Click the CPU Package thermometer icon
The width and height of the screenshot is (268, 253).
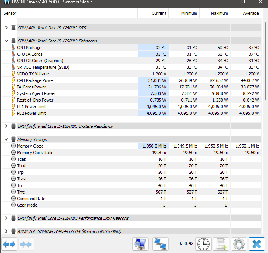point(13,47)
